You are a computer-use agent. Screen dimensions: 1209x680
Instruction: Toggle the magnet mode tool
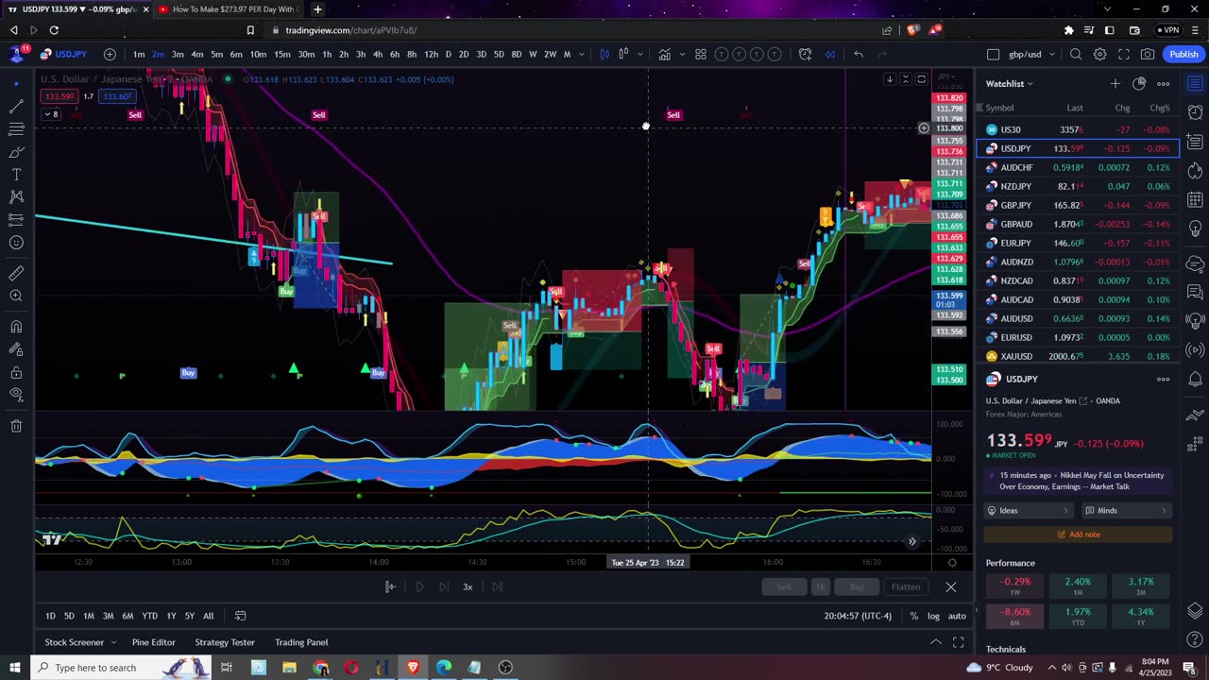click(16, 327)
